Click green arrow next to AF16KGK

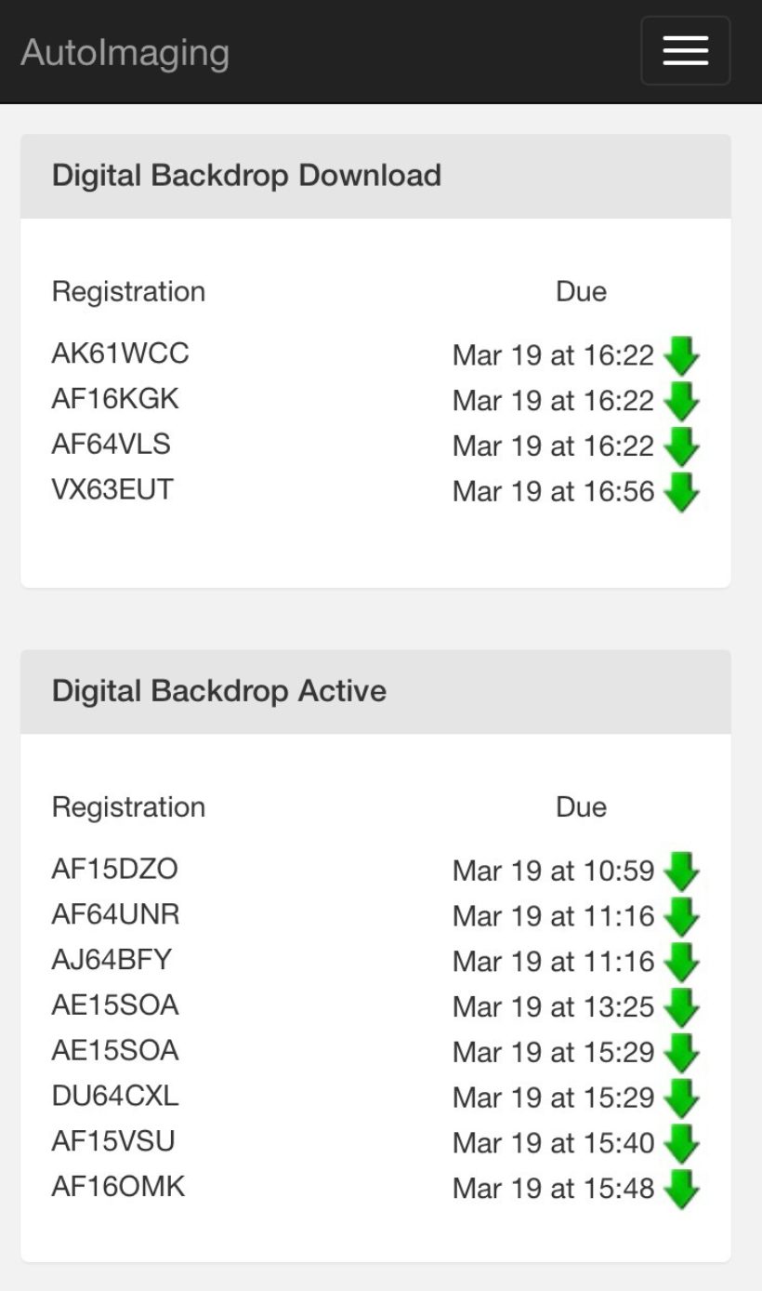click(682, 401)
